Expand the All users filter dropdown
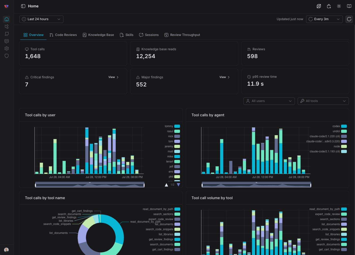 (269, 101)
